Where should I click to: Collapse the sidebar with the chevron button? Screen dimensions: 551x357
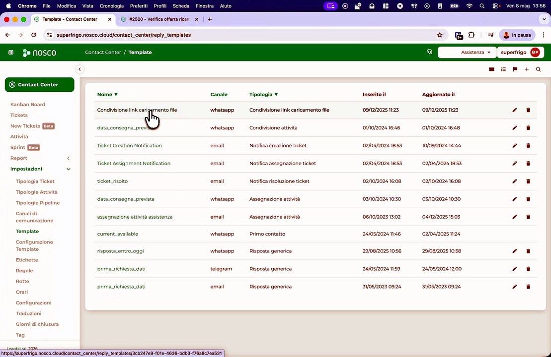coord(80,69)
